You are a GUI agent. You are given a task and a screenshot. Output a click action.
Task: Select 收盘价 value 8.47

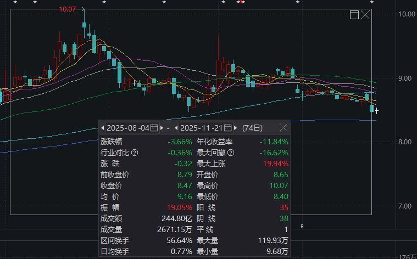185,185
